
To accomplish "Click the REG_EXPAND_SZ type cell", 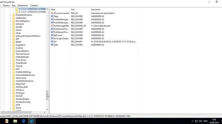I will tap(78, 26).
